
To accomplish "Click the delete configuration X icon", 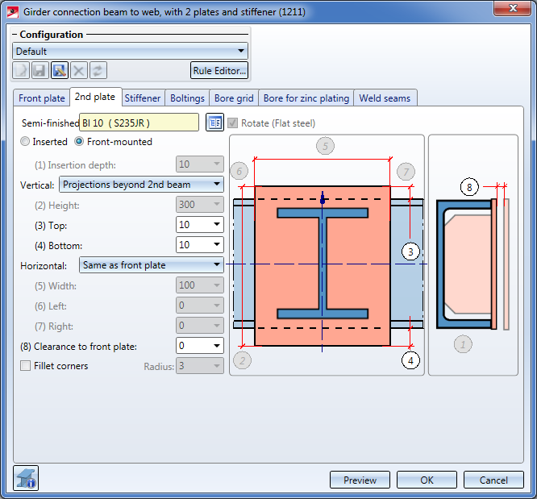I will 78,71.
